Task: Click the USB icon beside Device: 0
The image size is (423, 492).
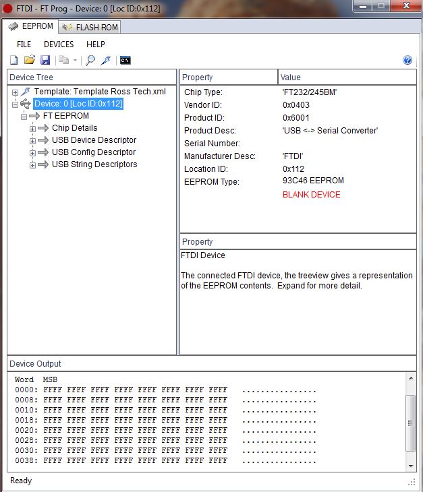Action: [x=26, y=104]
